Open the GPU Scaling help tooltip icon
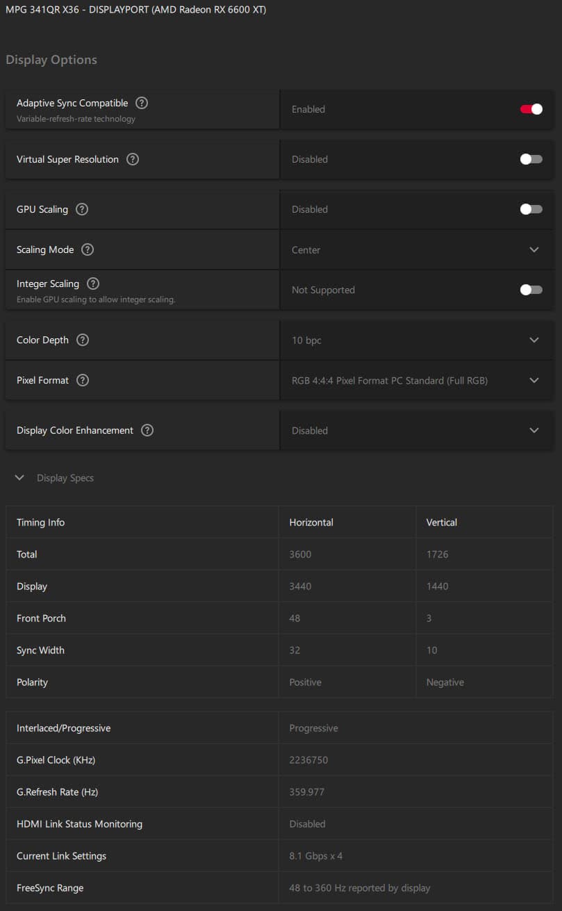 pos(82,209)
